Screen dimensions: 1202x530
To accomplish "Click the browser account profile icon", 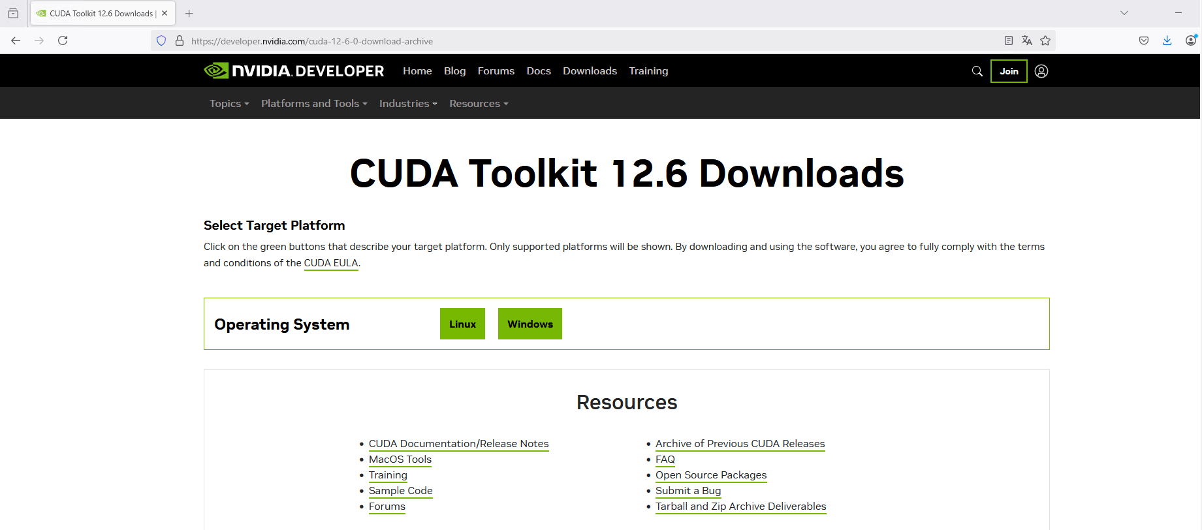I will click(1191, 40).
